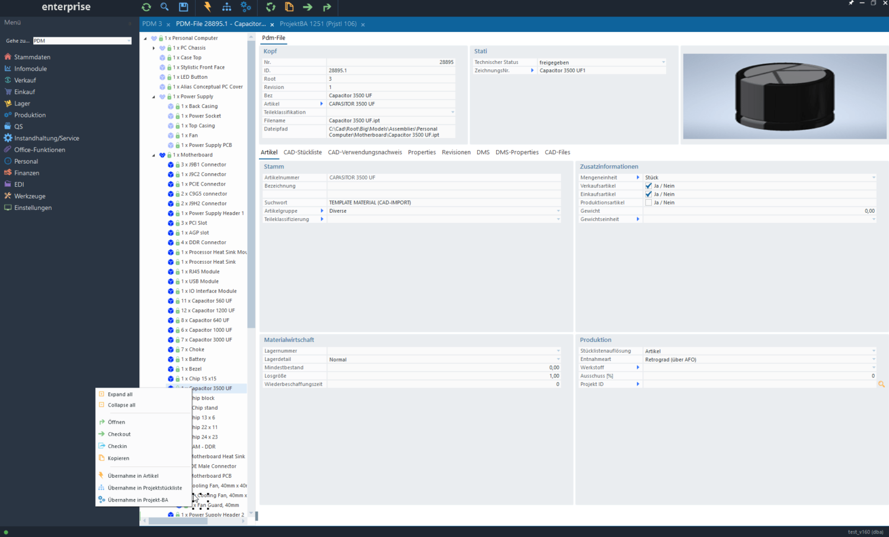Screen dimensions: 889x537
Task: Open the hierarchy structure toolbar icon
Action: coord(227,7)
